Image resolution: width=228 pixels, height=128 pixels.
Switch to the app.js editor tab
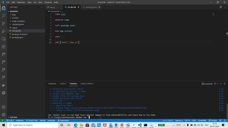click(54, 7)
